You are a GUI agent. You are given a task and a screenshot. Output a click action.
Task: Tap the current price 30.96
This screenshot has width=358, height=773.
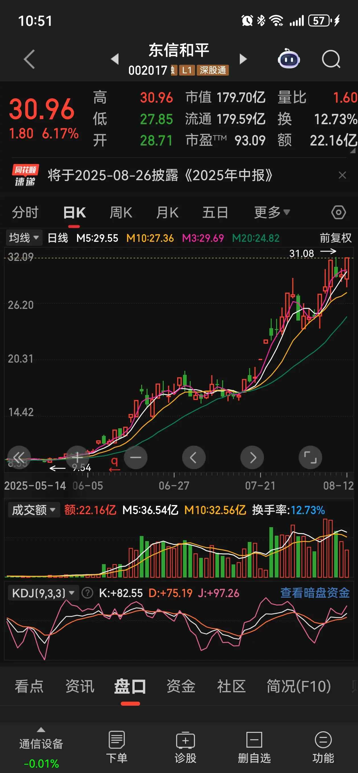click(42, 109)
